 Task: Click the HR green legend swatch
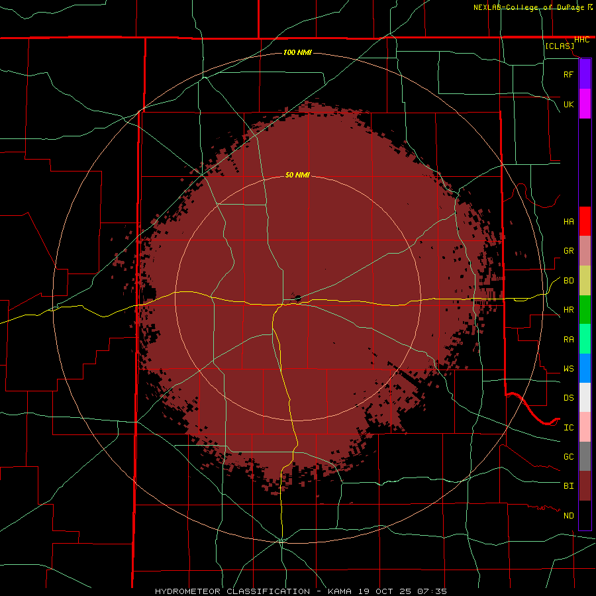[x=585, y=310]
